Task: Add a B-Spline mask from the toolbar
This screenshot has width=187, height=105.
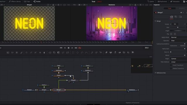Action: pos(86,52)
